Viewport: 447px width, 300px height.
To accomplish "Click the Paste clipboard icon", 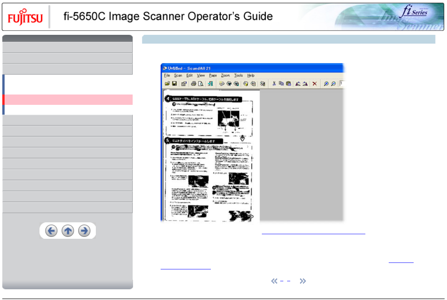I will pyautogui.click(x=289, y=84).
